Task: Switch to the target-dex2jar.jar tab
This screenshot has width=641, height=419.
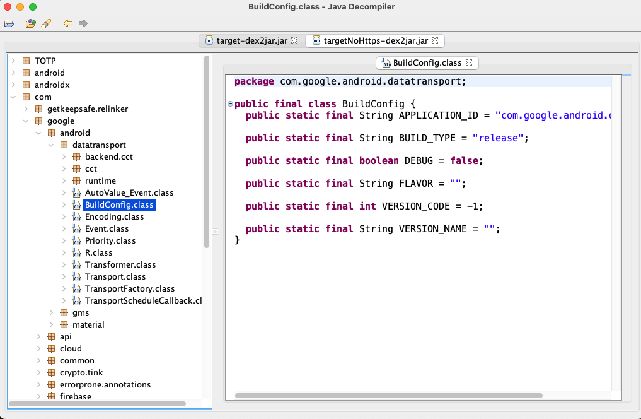Action: click(x=252, y=40)
